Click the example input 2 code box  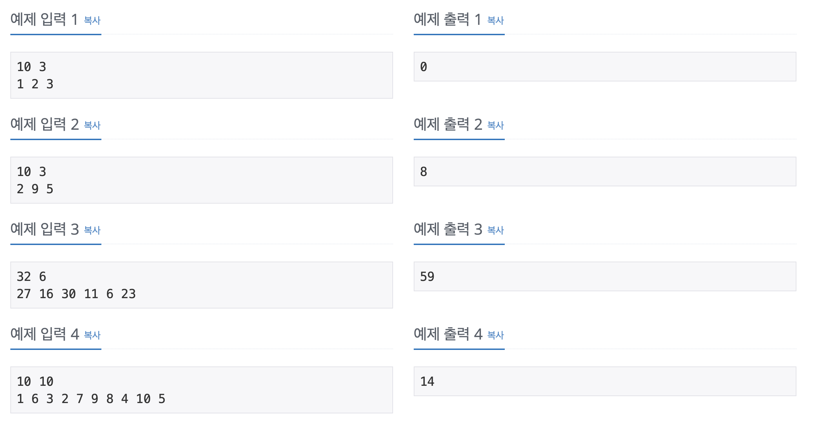[202, 180]
